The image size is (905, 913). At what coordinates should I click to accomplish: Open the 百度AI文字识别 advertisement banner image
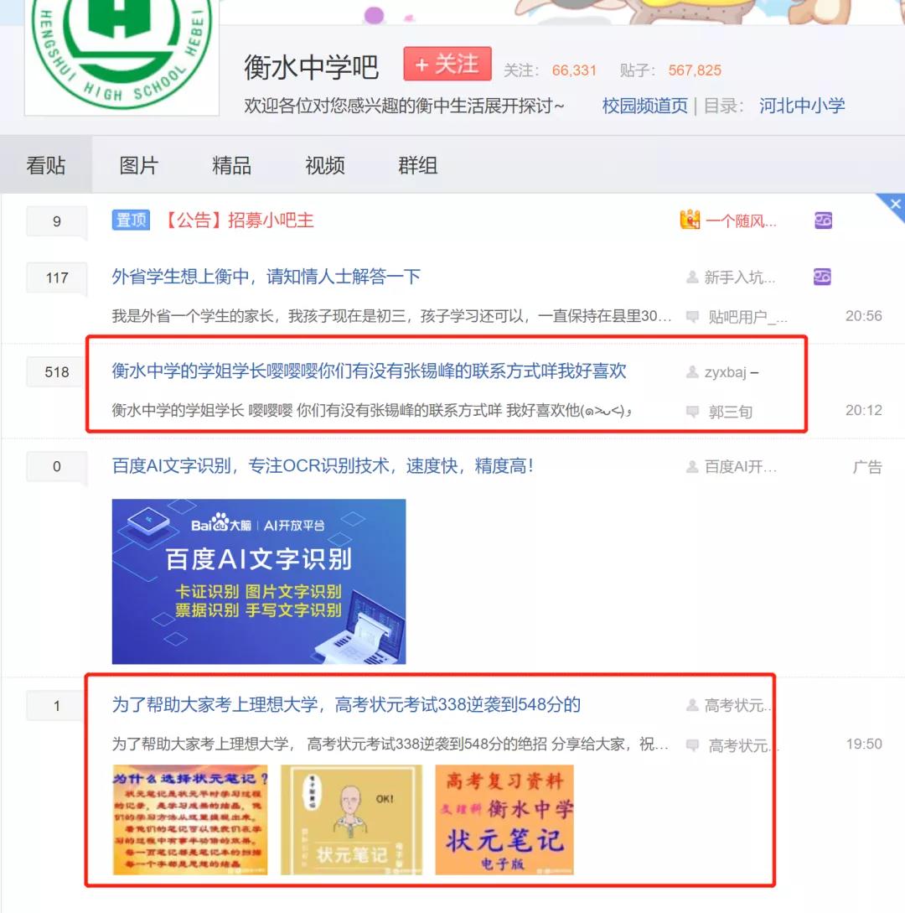[x=259, y=581]
